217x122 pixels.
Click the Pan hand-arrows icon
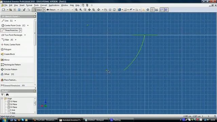(89, 10)
